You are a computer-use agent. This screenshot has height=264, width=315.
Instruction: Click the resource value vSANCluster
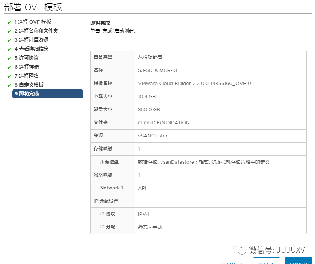pyautogui.click(x=153, y=136)
